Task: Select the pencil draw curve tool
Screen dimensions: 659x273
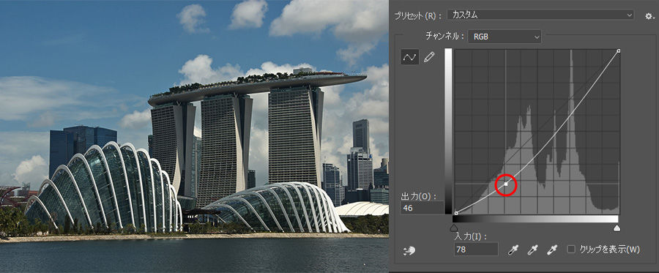Action: pos(428,58)
